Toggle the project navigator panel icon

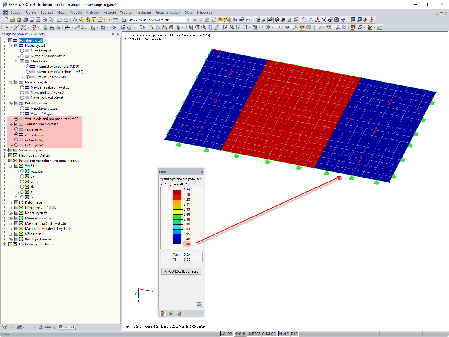pos(109,20)
